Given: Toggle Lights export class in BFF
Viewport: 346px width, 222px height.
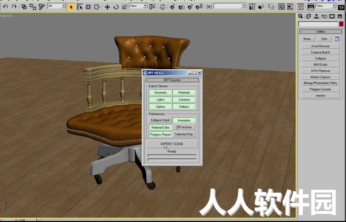Looking at the screenshot, I should point(161,100).
